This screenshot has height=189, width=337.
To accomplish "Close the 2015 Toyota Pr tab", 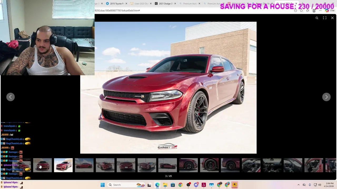I will [x=126, y=4].
